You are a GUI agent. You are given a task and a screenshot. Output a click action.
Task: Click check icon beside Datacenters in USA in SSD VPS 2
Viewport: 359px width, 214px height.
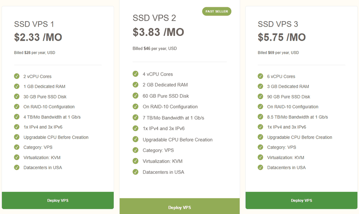coord(136,172)
